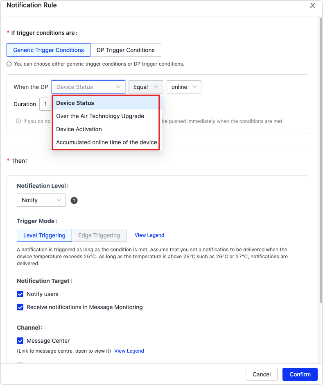Choose Device Activation from the dropdown list
Viewport: 323px width, 385px height.
(79, 129)
